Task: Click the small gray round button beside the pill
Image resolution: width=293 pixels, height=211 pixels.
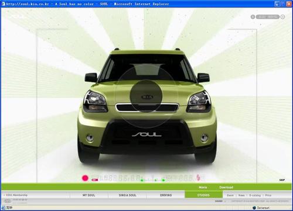Action: tap(253, 17)
